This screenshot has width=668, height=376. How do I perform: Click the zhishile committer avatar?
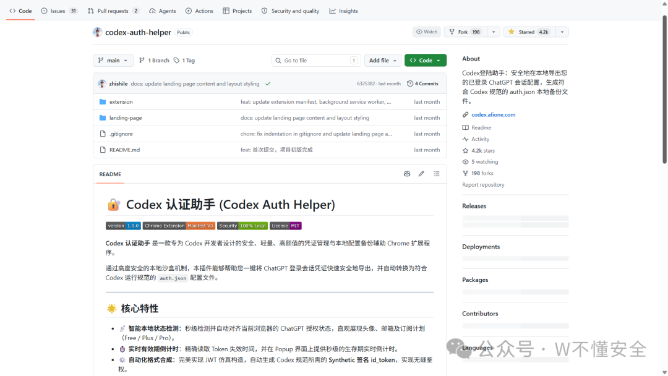(x=102, y=84)
